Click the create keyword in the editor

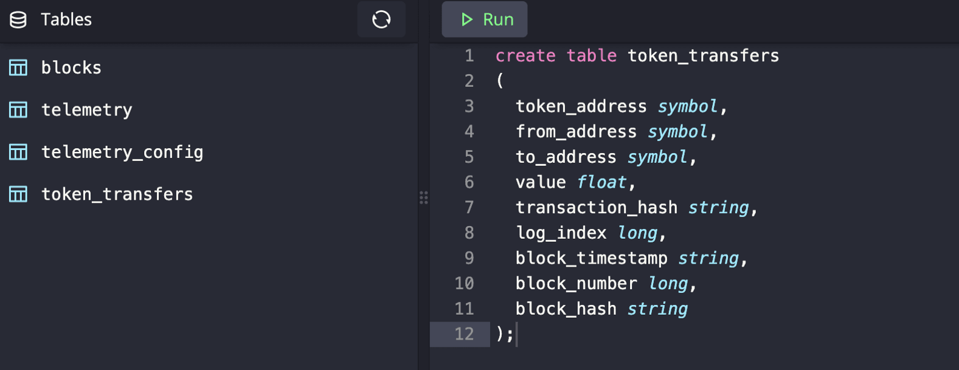[x=525, y=56]
